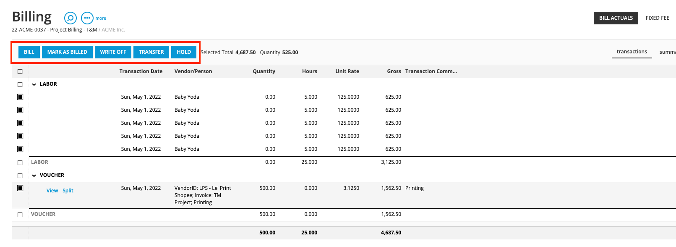Click the Split link on voucher row
676x247 pixels.
tap(68, 191)
